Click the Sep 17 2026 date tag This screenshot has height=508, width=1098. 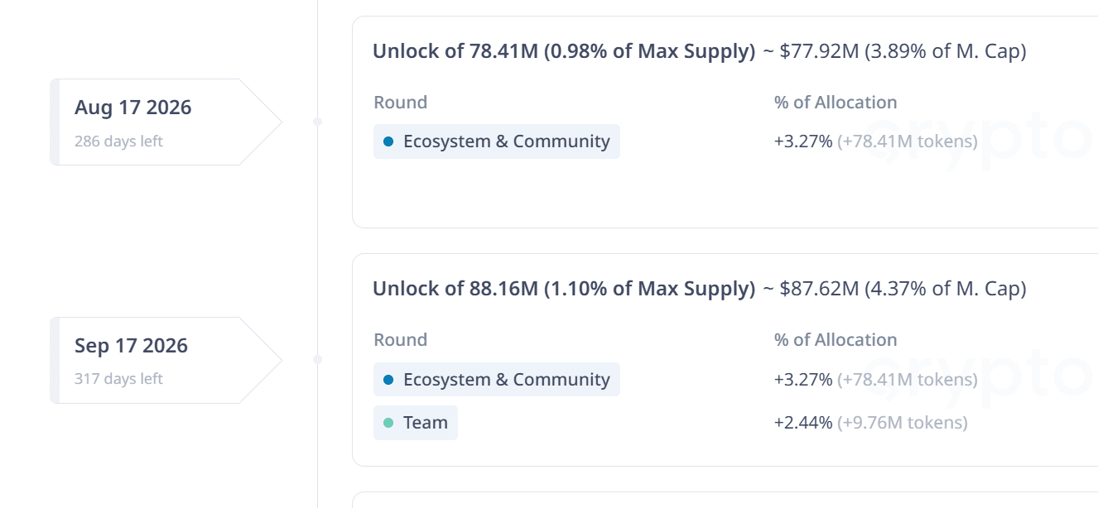(x=166, y=360)
